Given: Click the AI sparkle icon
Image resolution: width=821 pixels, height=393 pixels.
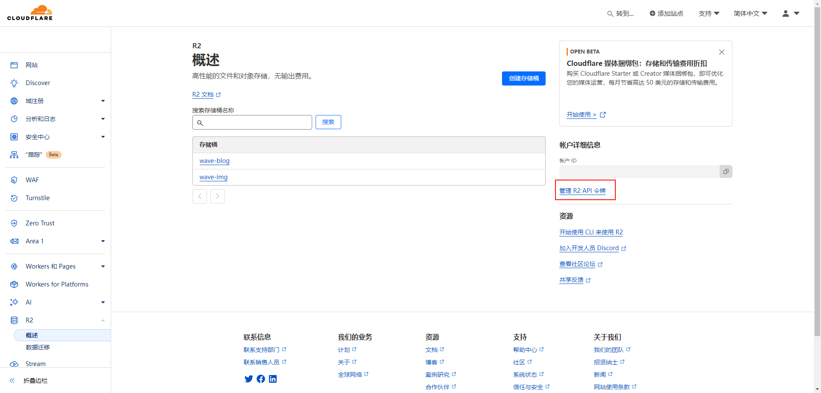Looking at the screenshot, I should (x=14, y=302).
